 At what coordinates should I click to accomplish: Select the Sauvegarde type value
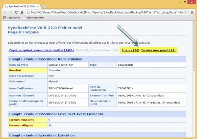click(151, 65)
